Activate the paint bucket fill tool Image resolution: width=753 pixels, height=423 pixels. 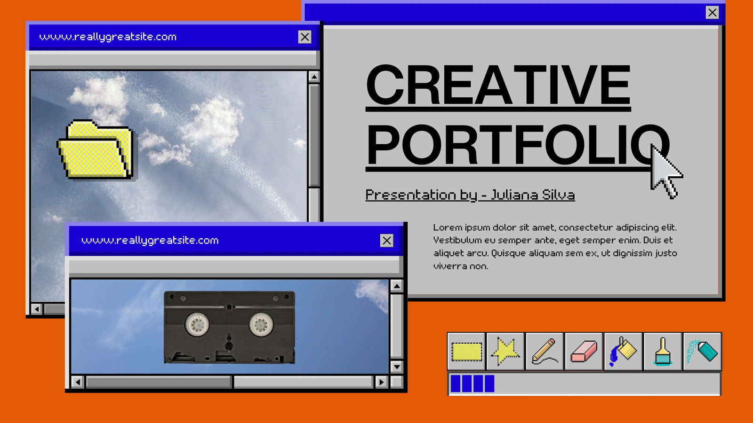623,352
